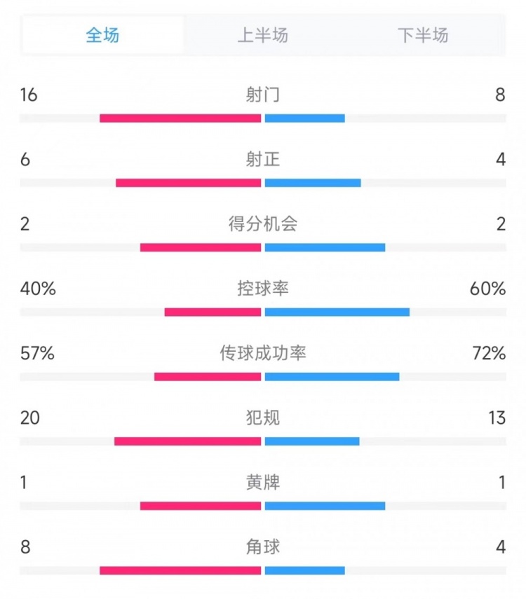The image size is (526, 599).
Task: Click the right 72% pass accuracy value
Action: click(490, 354)
